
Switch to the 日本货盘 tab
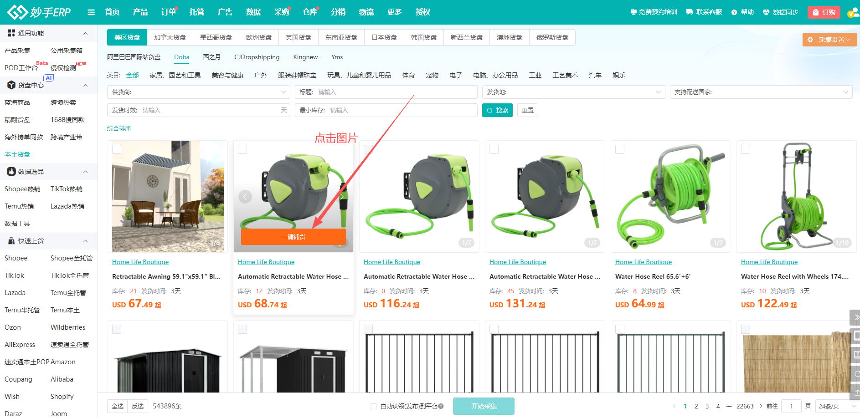[x=384, y=37]
